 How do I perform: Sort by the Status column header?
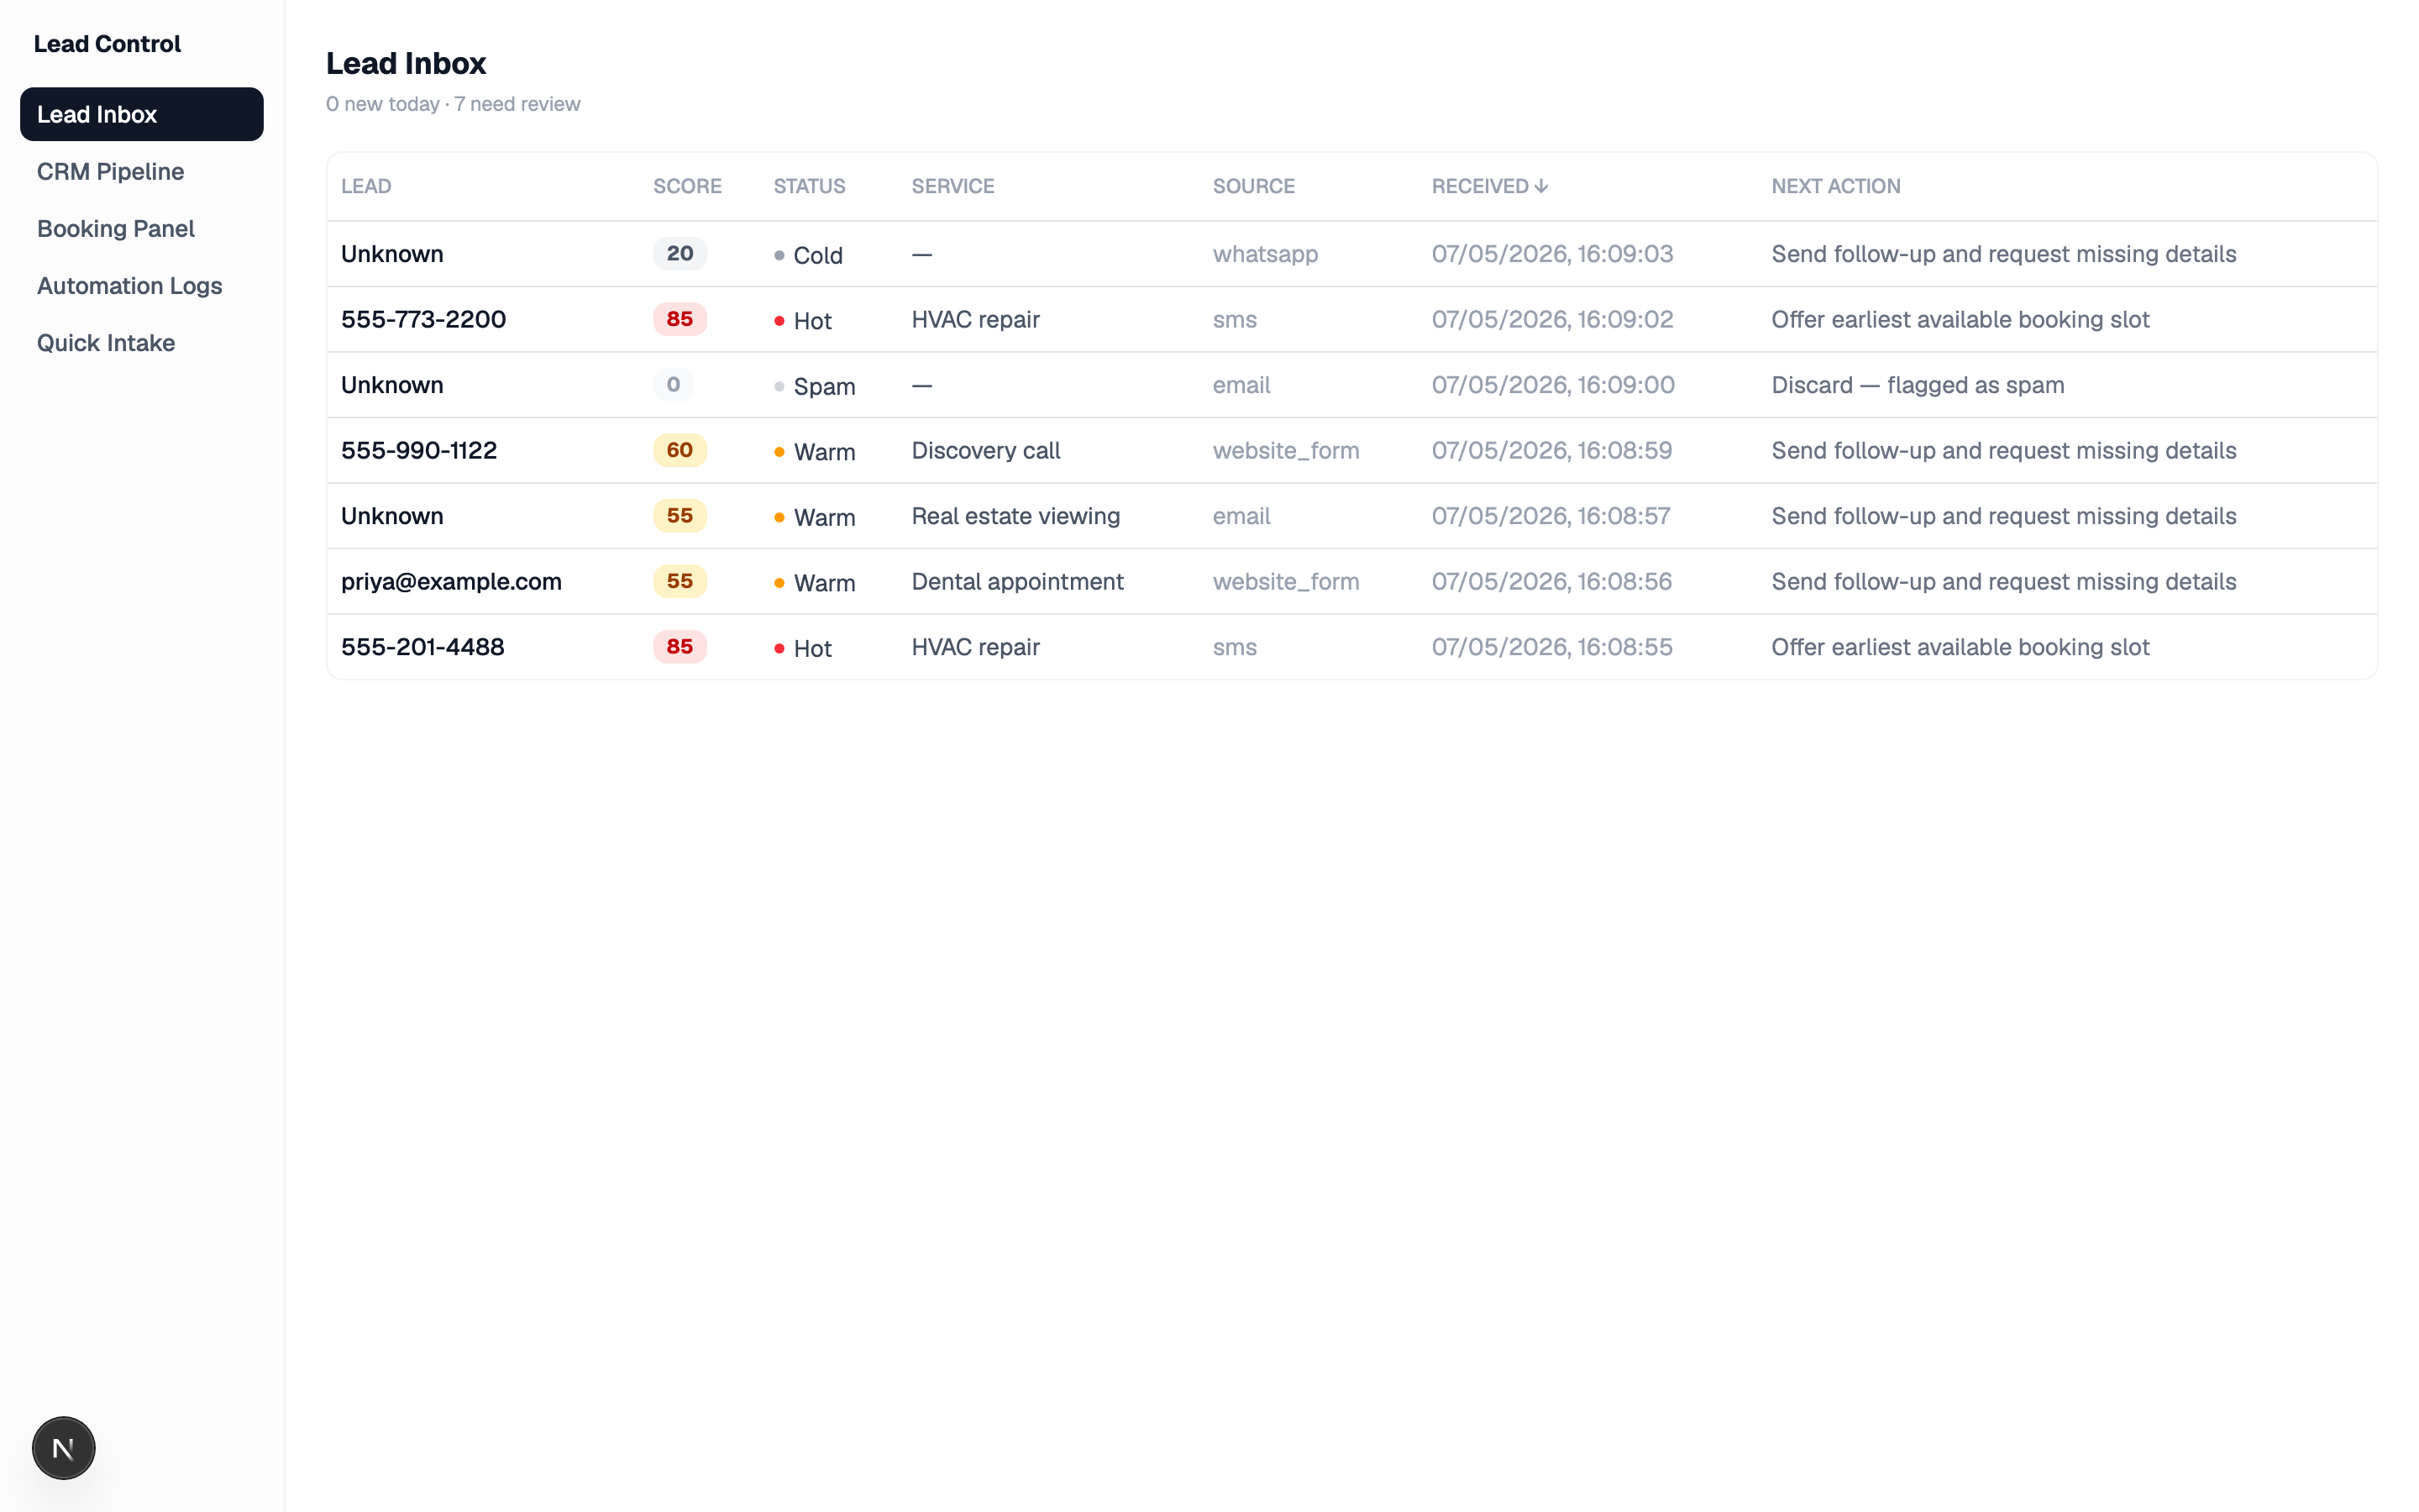[x=809, y=186]
